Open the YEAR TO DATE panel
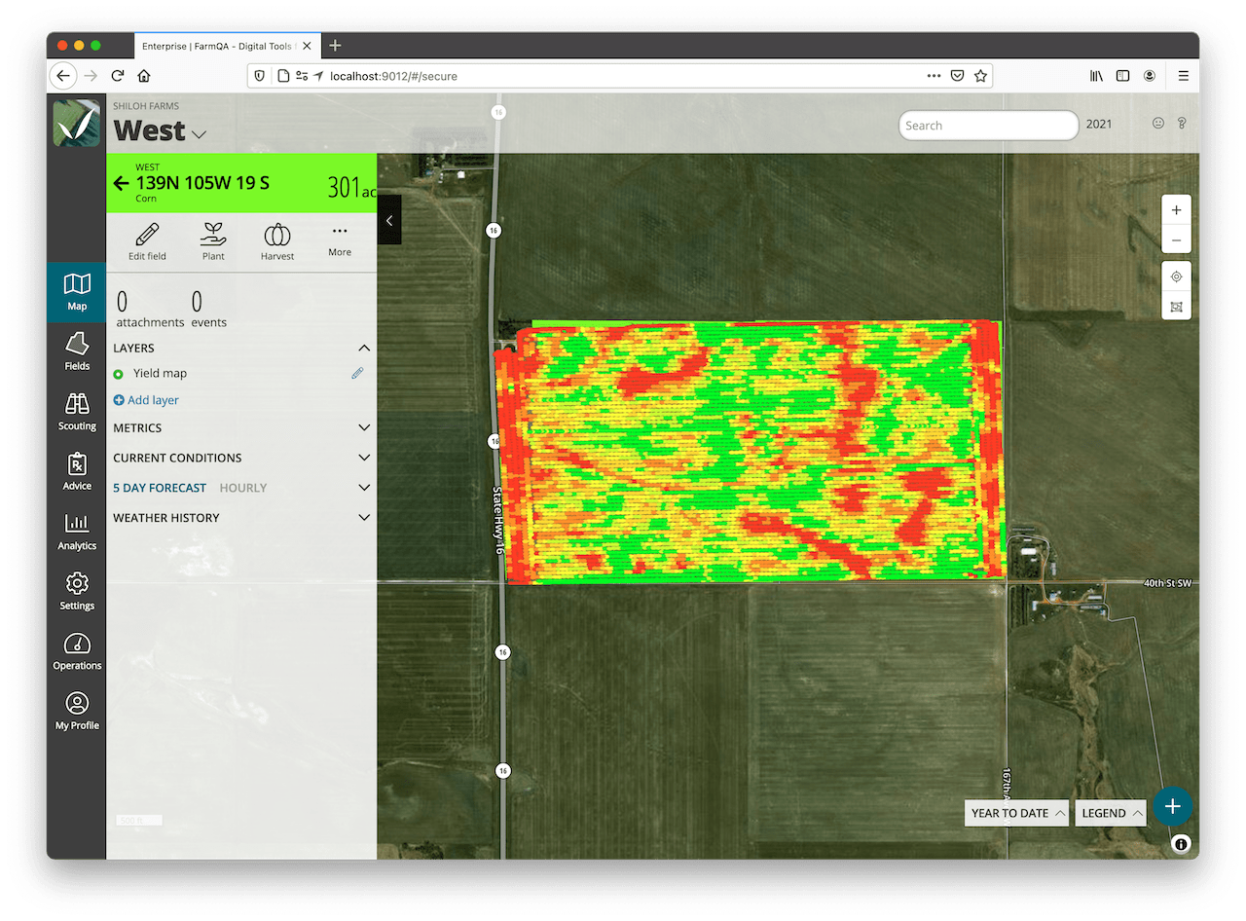Viewport: 1246px width, 921px height. click(1017, 813)
